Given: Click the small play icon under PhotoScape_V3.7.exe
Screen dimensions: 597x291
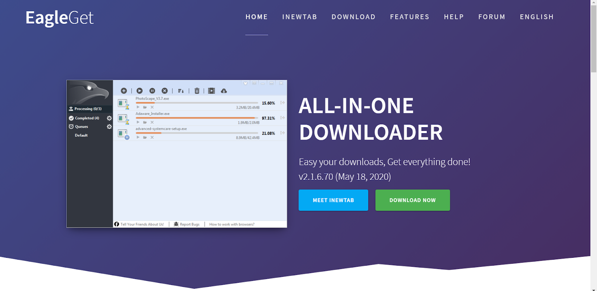Looking at the screenshot, I should coord(138,107).
